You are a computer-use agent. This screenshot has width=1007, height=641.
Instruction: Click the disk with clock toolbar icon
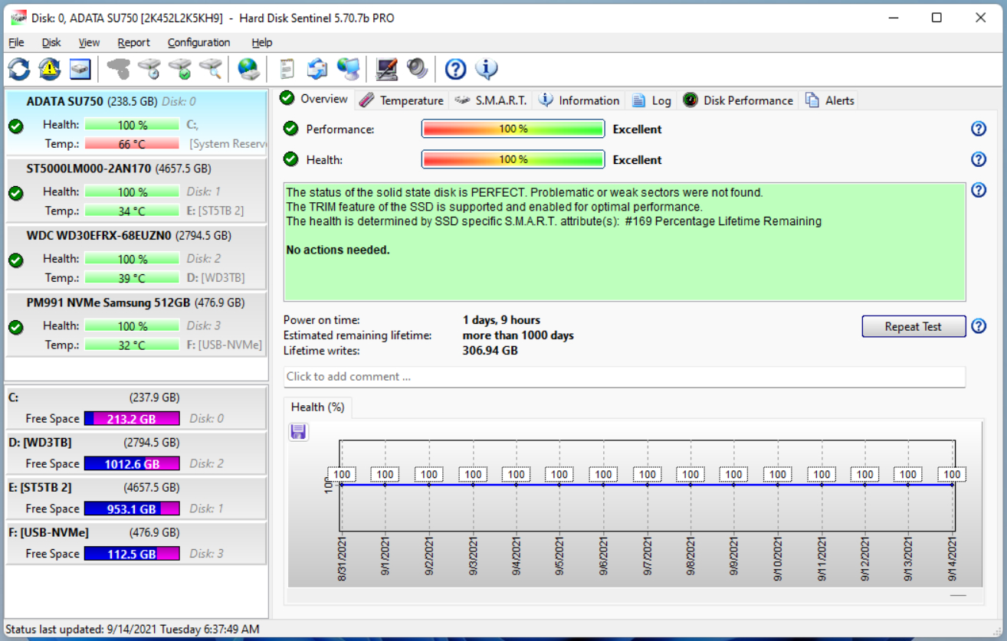click(x=149, y=69)
